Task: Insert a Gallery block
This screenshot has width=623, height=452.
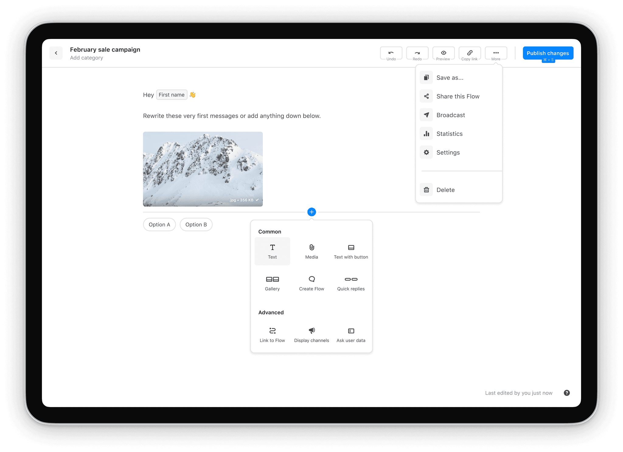Action: [272, 283]
